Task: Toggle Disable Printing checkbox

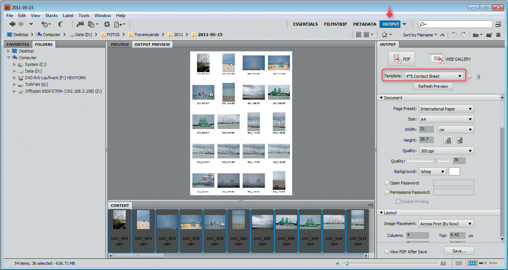Action: (398, 202)
